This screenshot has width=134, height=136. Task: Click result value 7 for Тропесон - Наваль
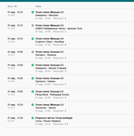pos(65,84)
